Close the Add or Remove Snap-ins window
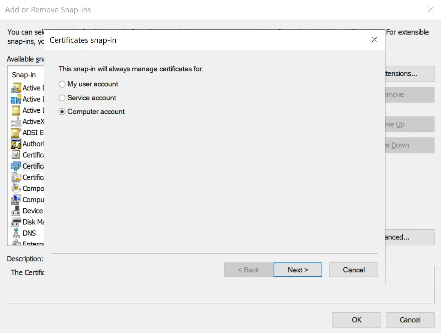 [430, 9]
